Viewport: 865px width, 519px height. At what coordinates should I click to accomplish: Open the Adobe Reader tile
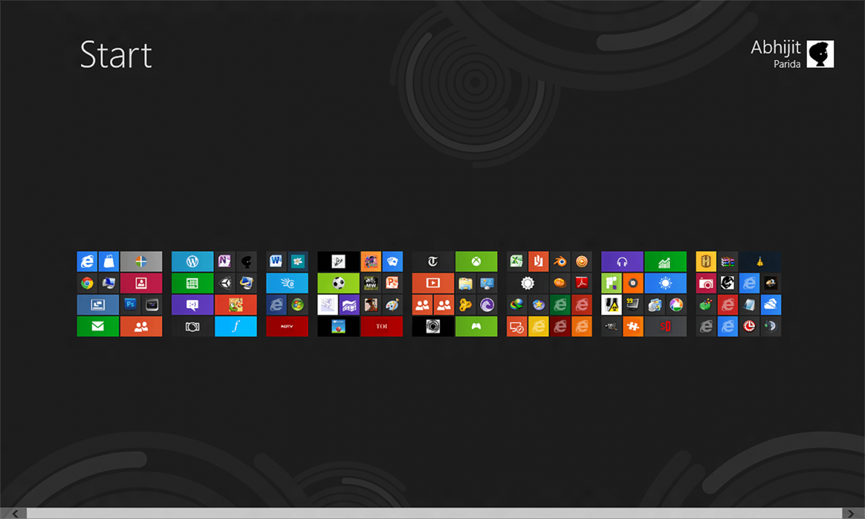[582, 283]
